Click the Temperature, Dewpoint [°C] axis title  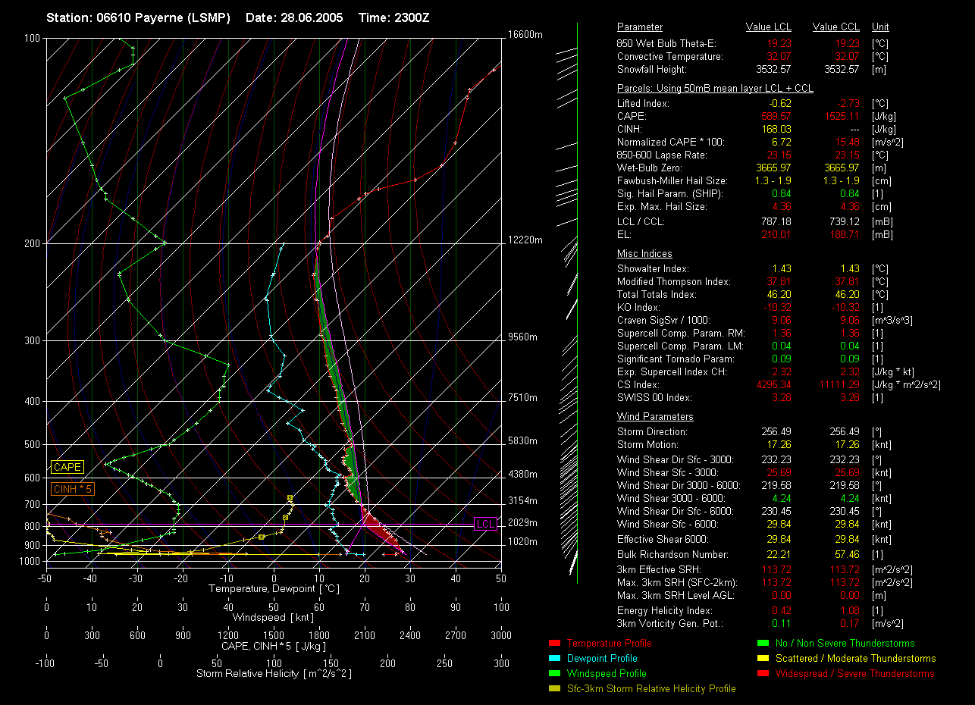[x=274, y=588]
